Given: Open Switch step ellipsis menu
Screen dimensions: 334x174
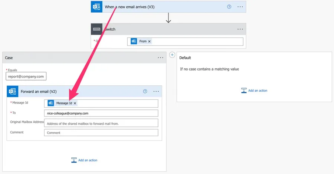Looking at the screenshot, I should click(x=240, y=29).
